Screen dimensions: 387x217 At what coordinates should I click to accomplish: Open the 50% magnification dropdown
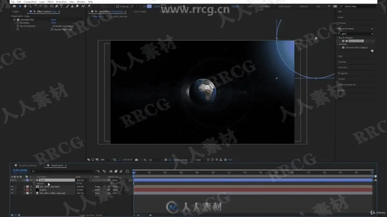click(x=106, y=160)
